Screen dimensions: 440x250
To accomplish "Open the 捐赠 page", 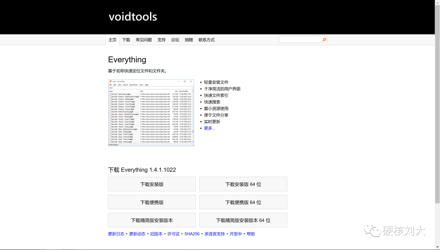I will click(189, 40).
